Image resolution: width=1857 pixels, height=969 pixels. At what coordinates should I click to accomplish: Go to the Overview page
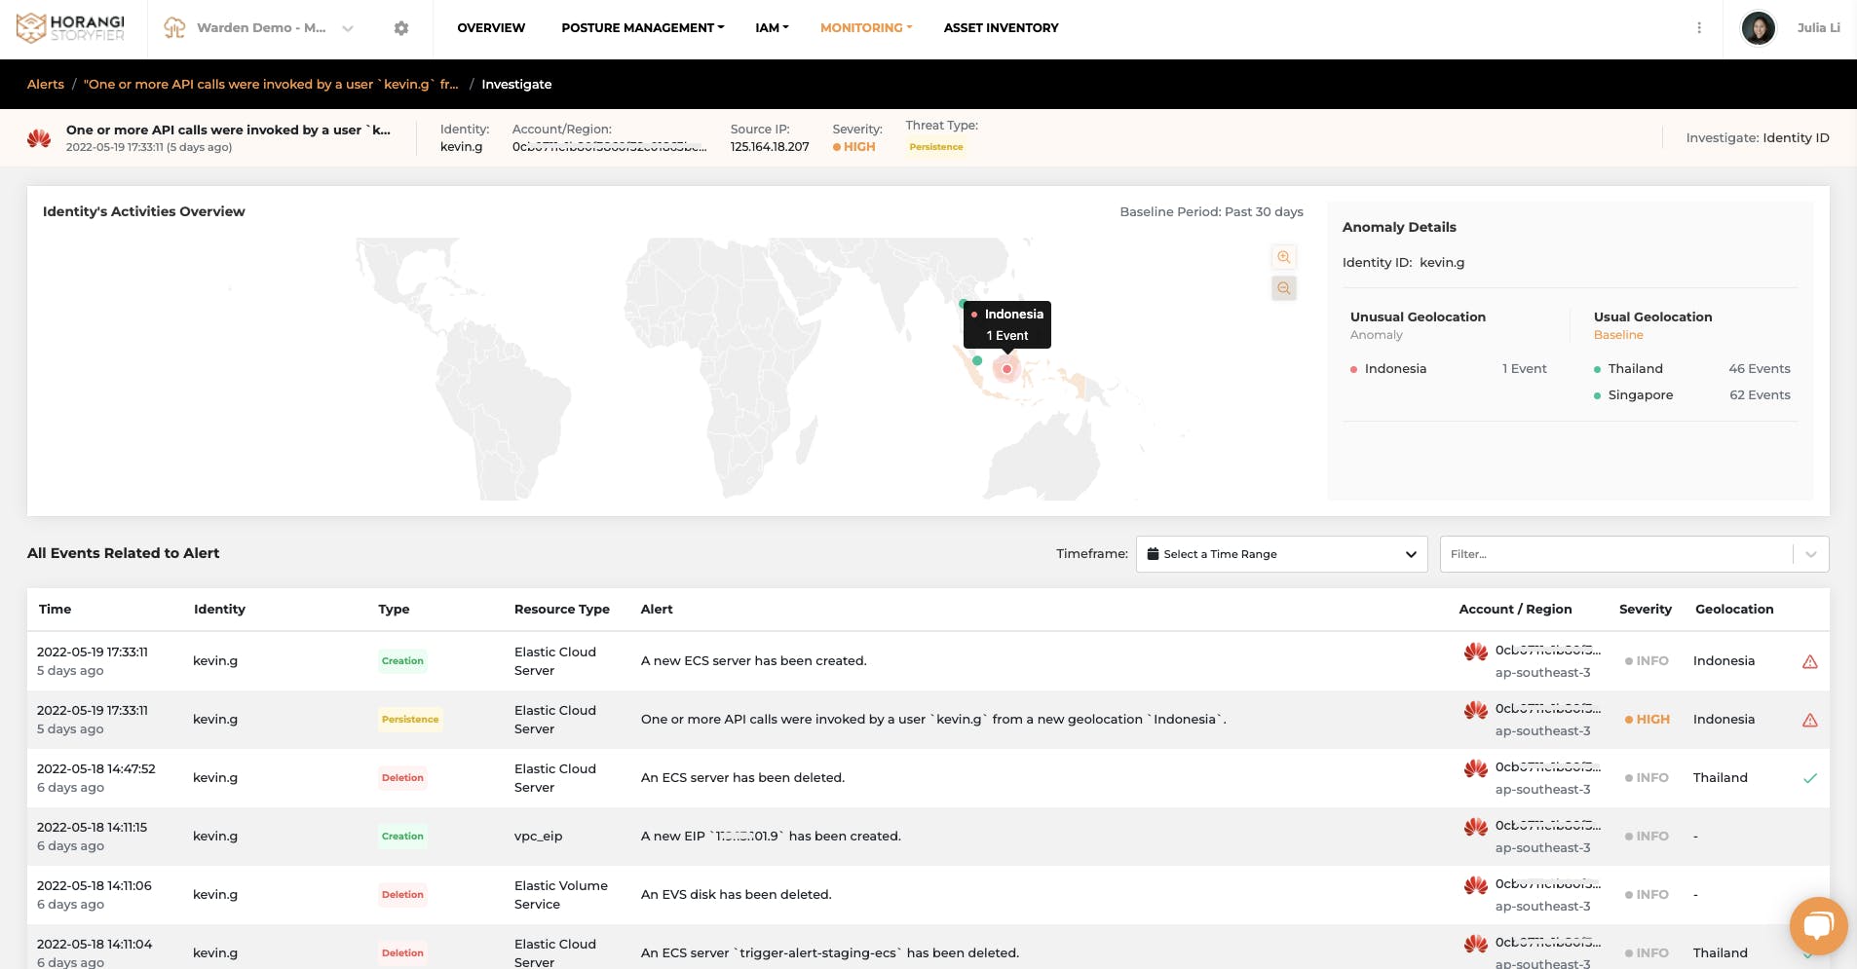point(491,28)
